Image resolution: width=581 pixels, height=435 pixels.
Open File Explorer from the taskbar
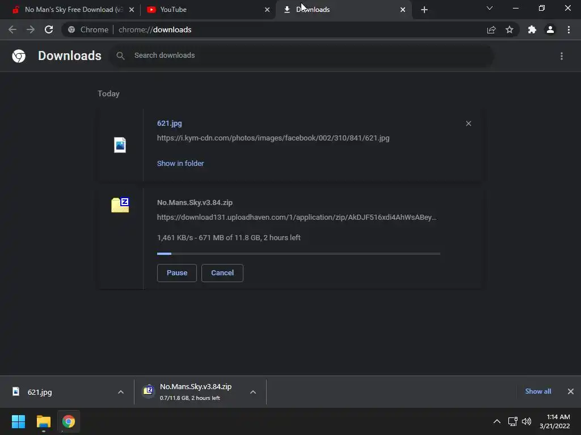click(x=43, y=421)
